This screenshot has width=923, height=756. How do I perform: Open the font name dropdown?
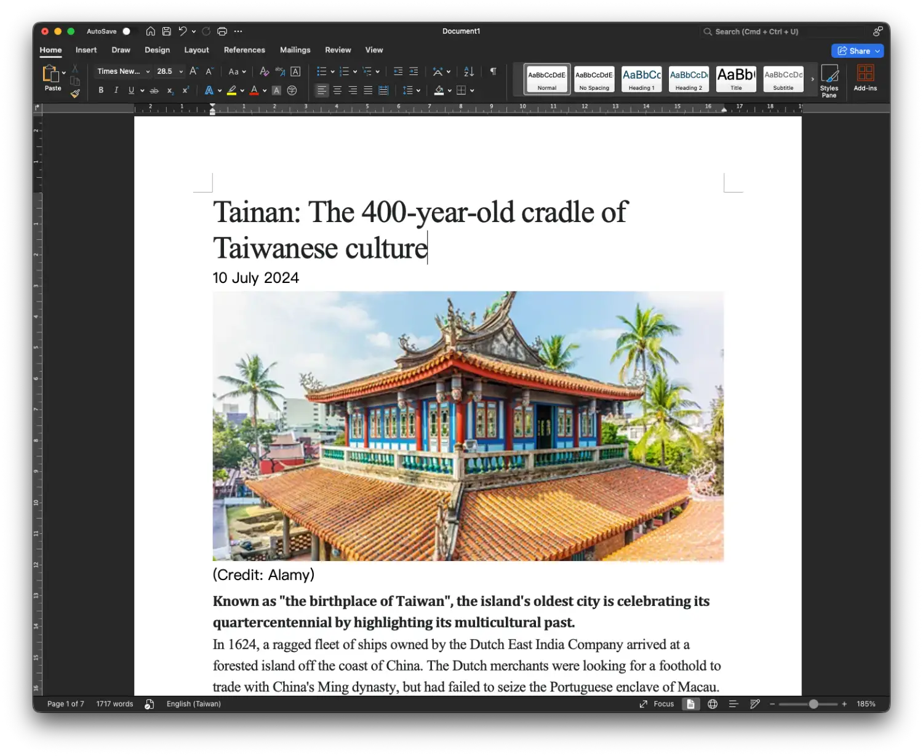point(148,71)
